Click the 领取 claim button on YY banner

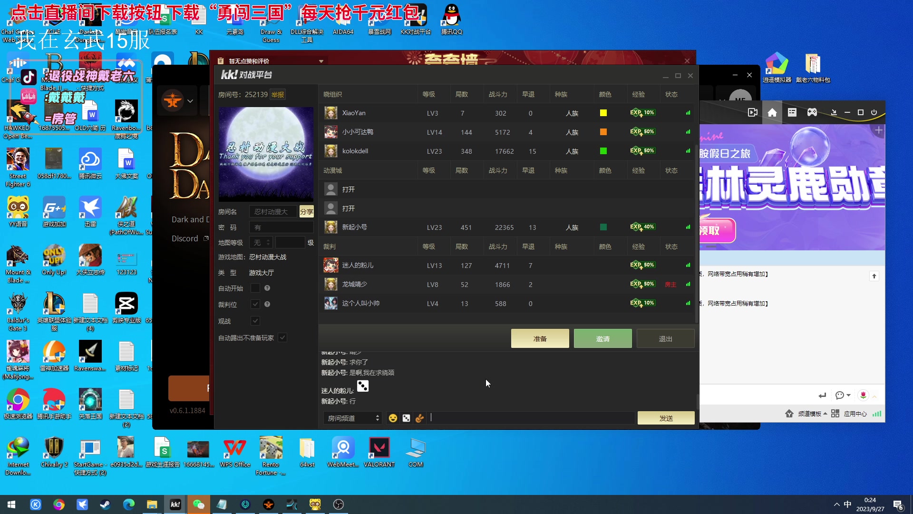tap(717, 231)
